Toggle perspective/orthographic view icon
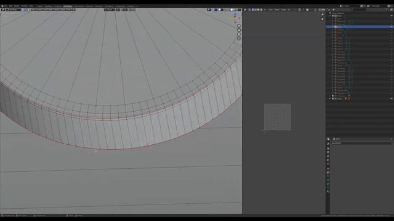The width and height of the screenshot is (394, 221). tap(239, 38)
